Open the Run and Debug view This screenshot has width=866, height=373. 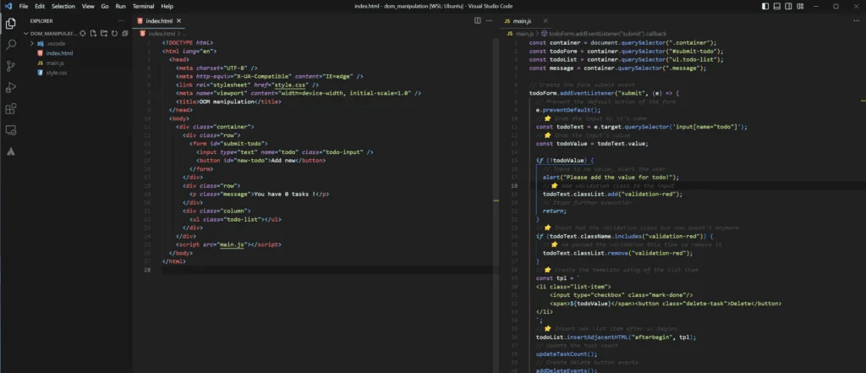(x=10, y=87)
